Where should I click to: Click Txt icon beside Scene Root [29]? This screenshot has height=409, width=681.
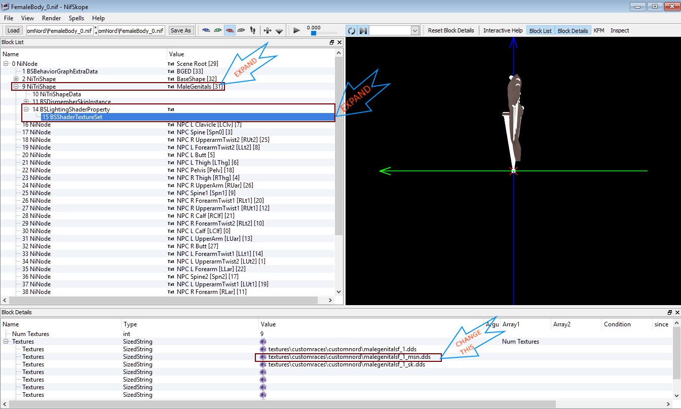(x=171, y=64)
